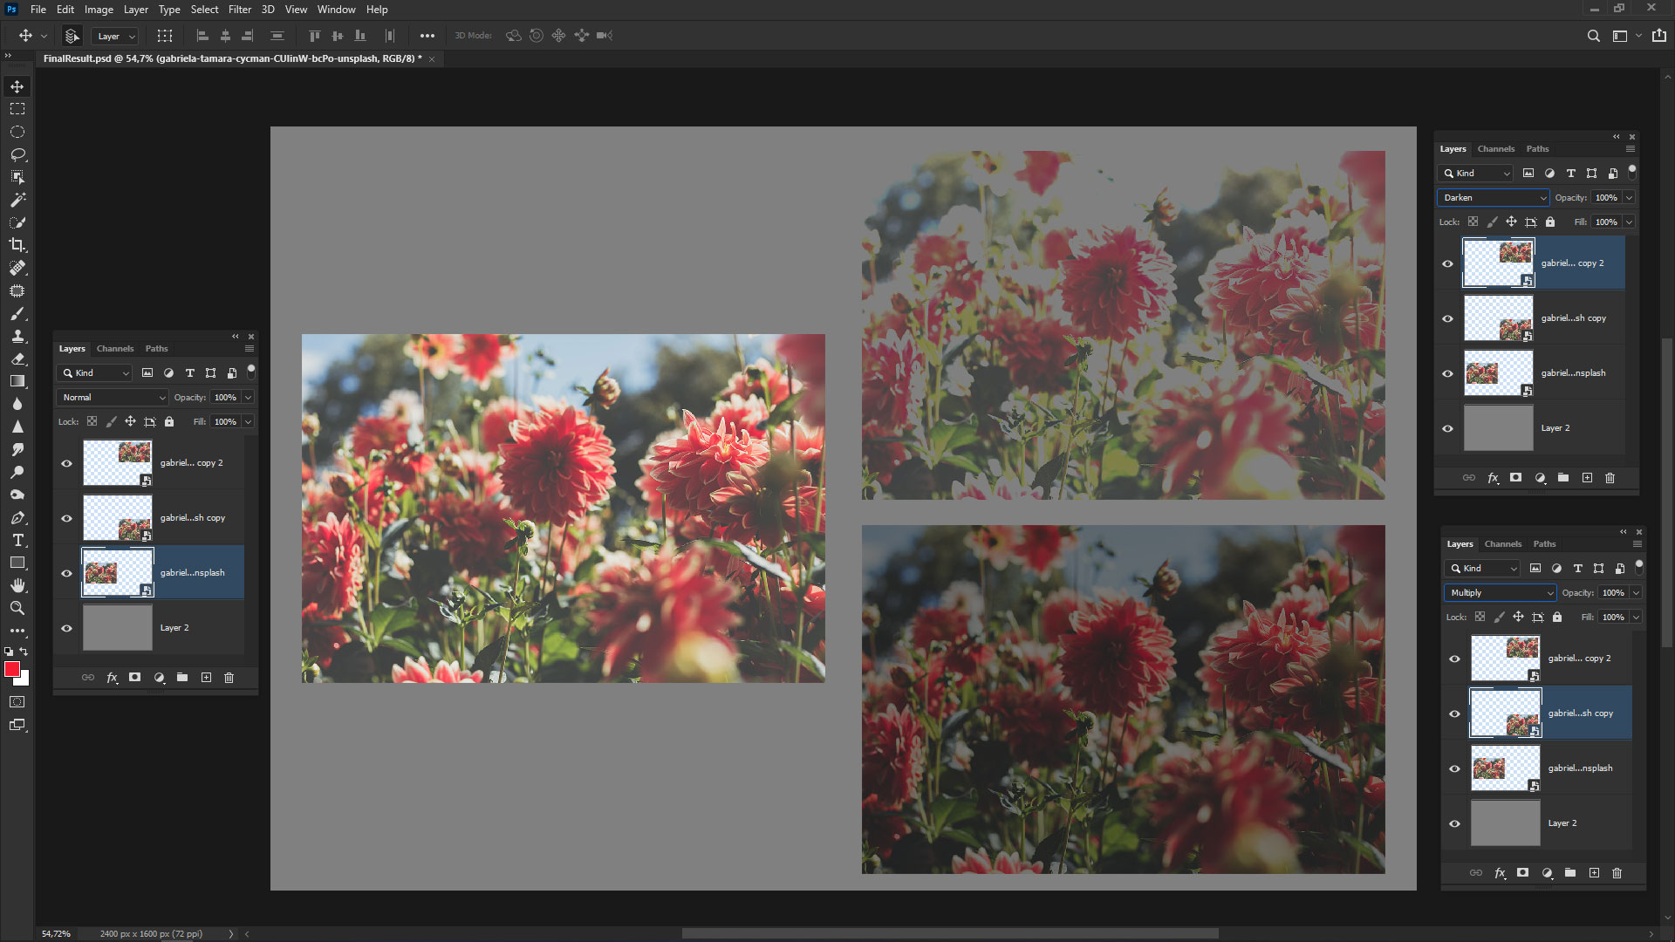
Task: Select the Zoom tool
Action: [16, 608]
